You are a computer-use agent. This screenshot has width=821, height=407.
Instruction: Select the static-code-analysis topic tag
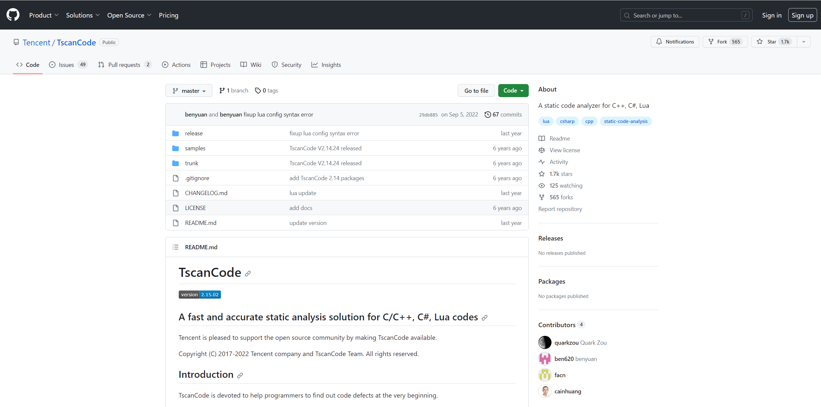tap(625, 121)
